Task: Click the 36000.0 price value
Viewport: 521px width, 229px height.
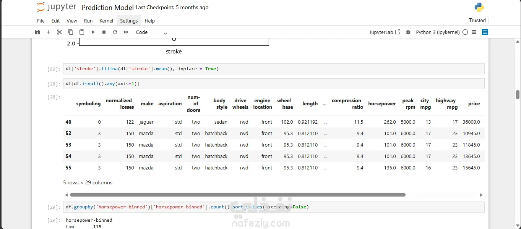Action: 471,122
